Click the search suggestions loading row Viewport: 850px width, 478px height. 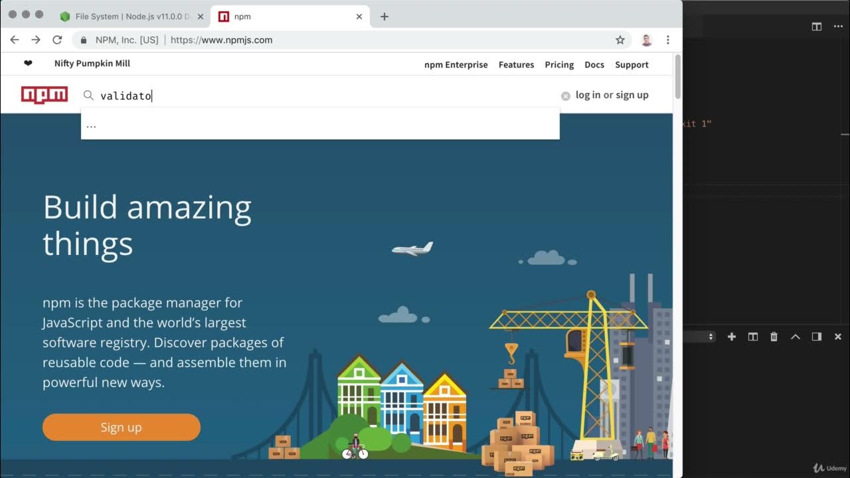(320, 125)
